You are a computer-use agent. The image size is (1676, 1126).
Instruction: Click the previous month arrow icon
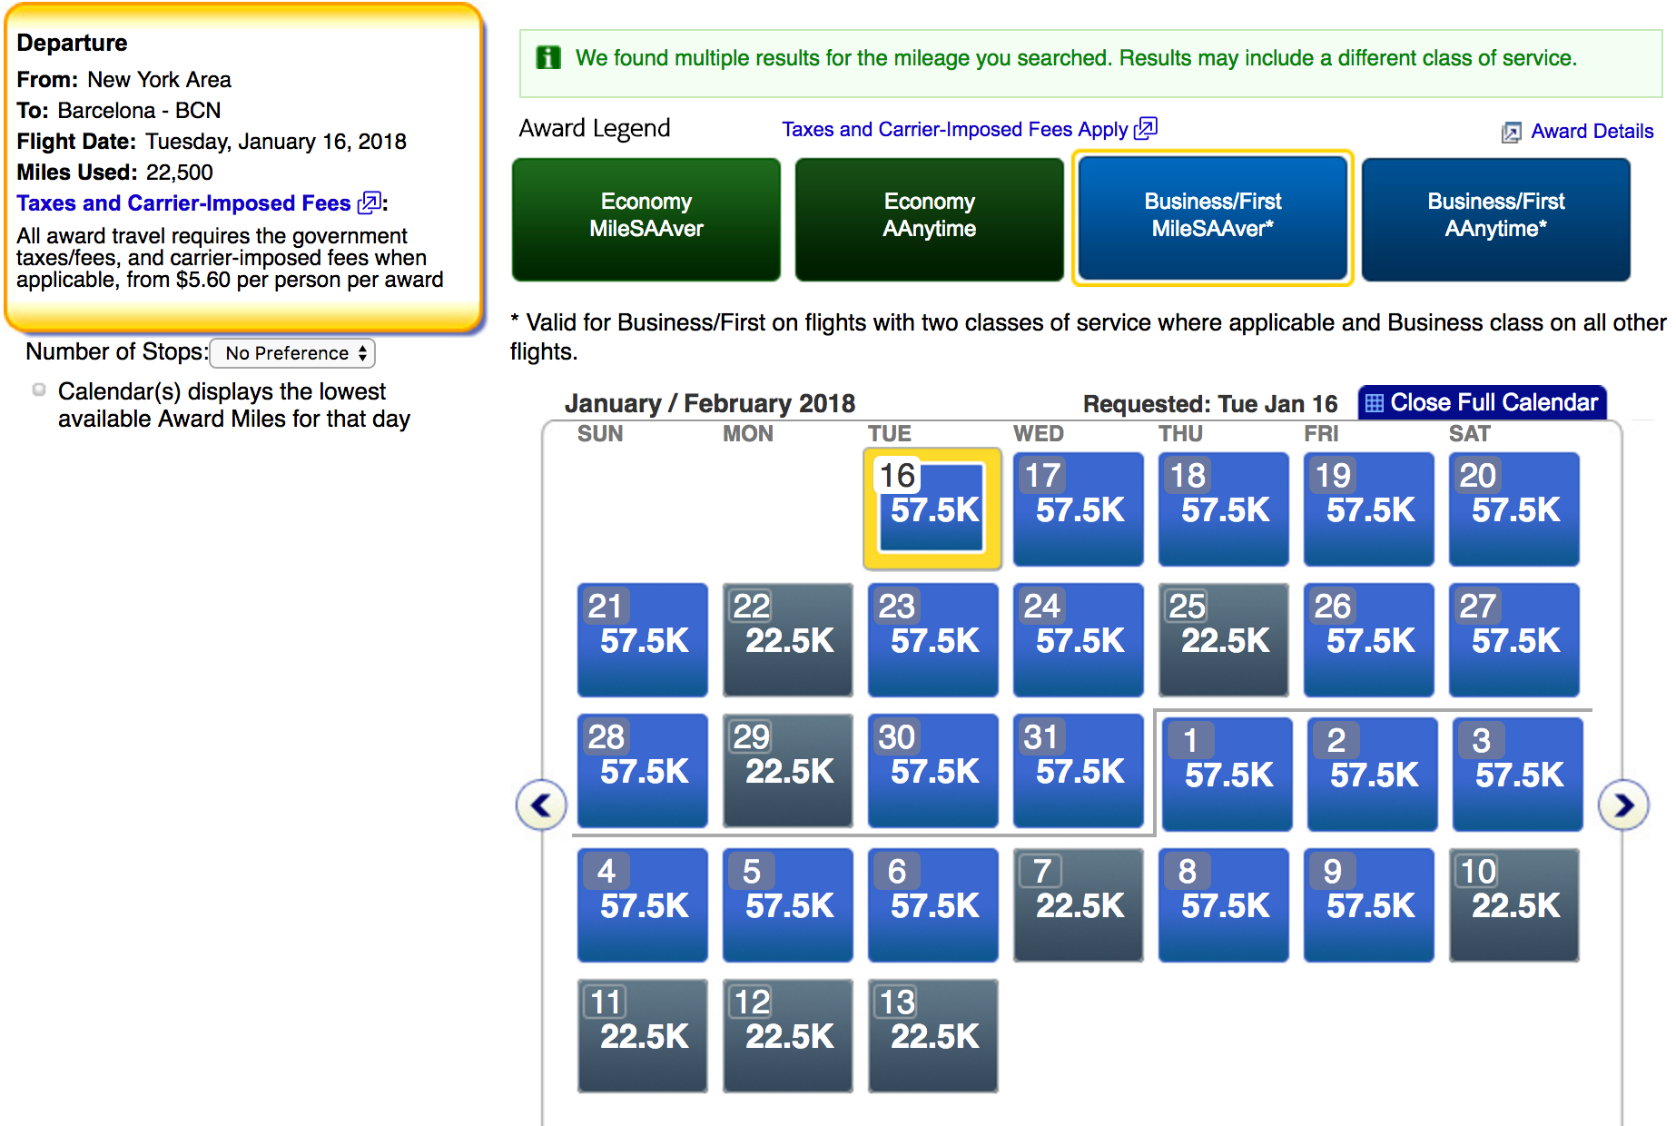click(x=541, y=805)
